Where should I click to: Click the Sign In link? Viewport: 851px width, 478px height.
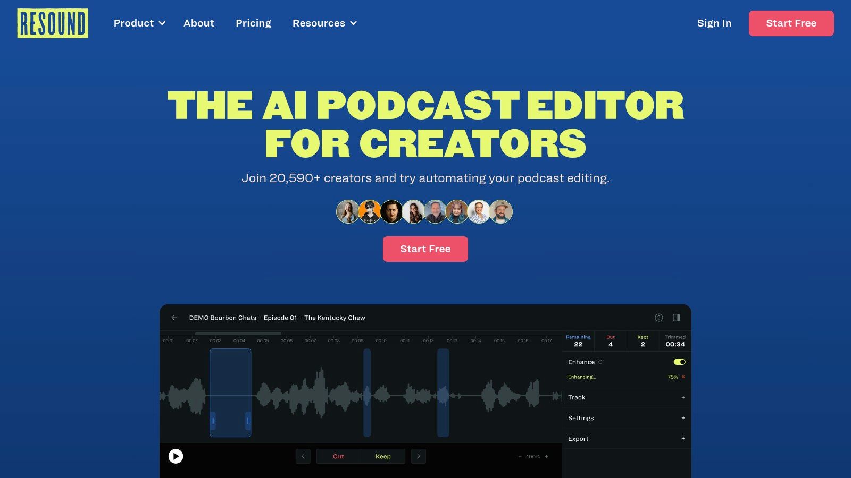coord(714,23)
